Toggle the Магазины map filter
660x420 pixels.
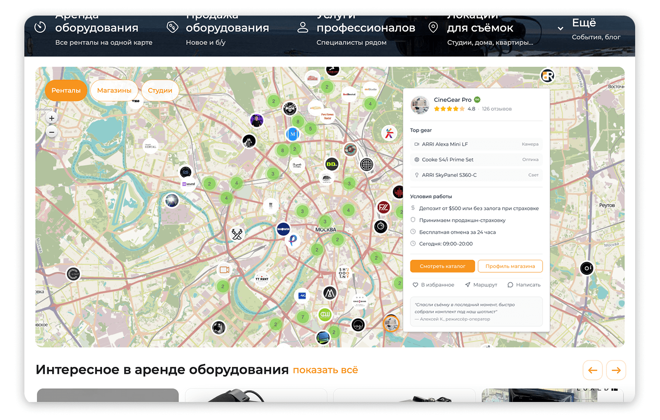(114, 91)
